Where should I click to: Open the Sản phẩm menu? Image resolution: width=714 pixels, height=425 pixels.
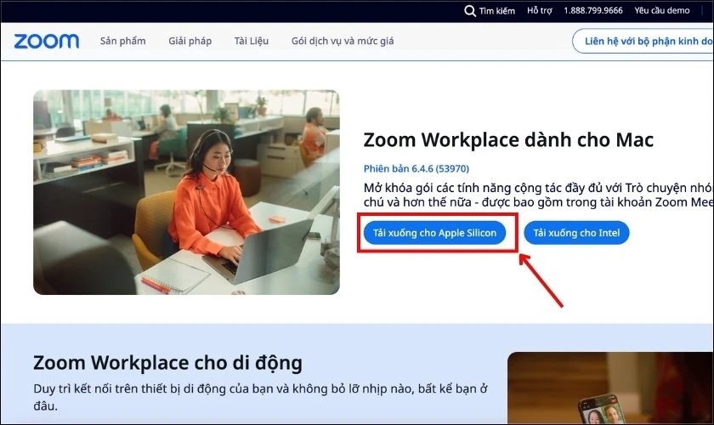[x=123, y=41]
